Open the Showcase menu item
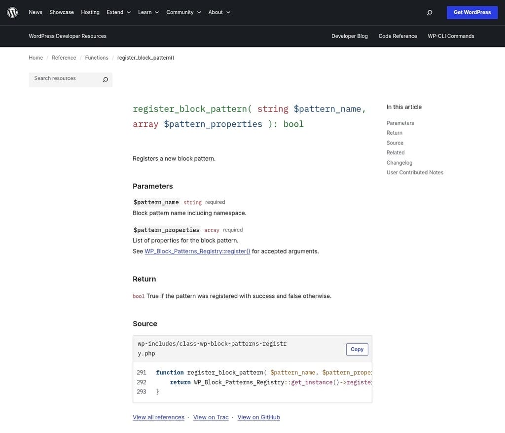Image resolution: width=505 pixels, height=433 pixels. (x=61, y=12)
